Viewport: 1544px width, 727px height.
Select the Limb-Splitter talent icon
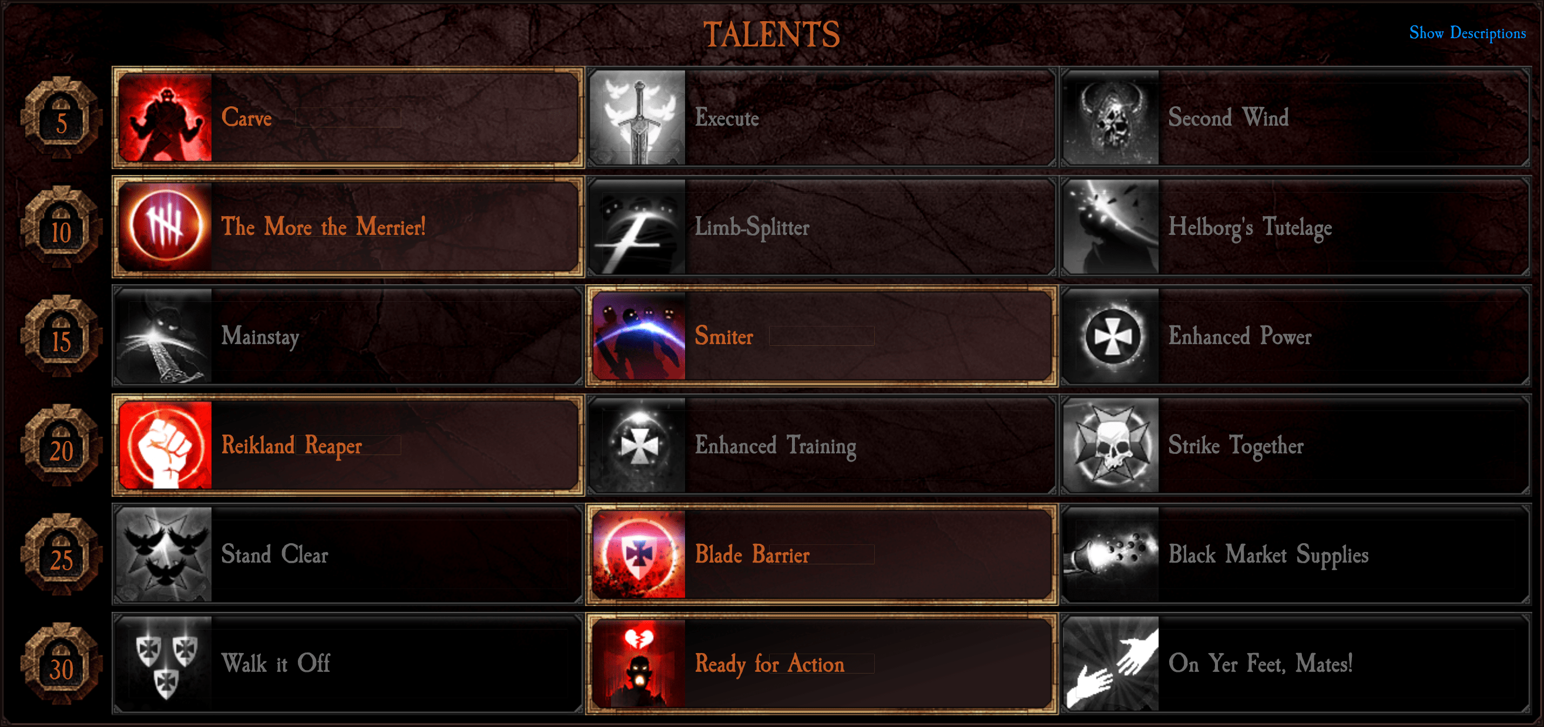click(638, 226)
